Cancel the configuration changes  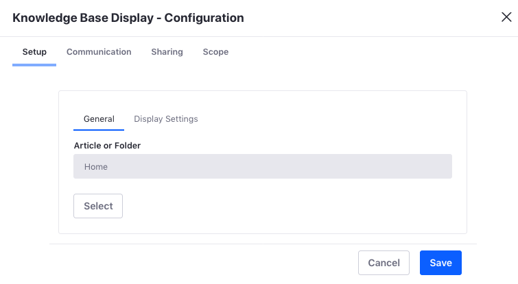click(x=384, y=263)
